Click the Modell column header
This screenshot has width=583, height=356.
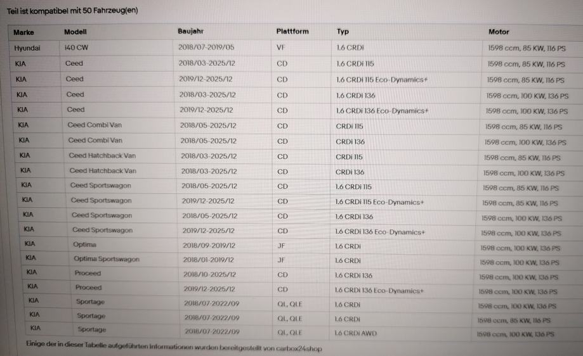[75, 32]
